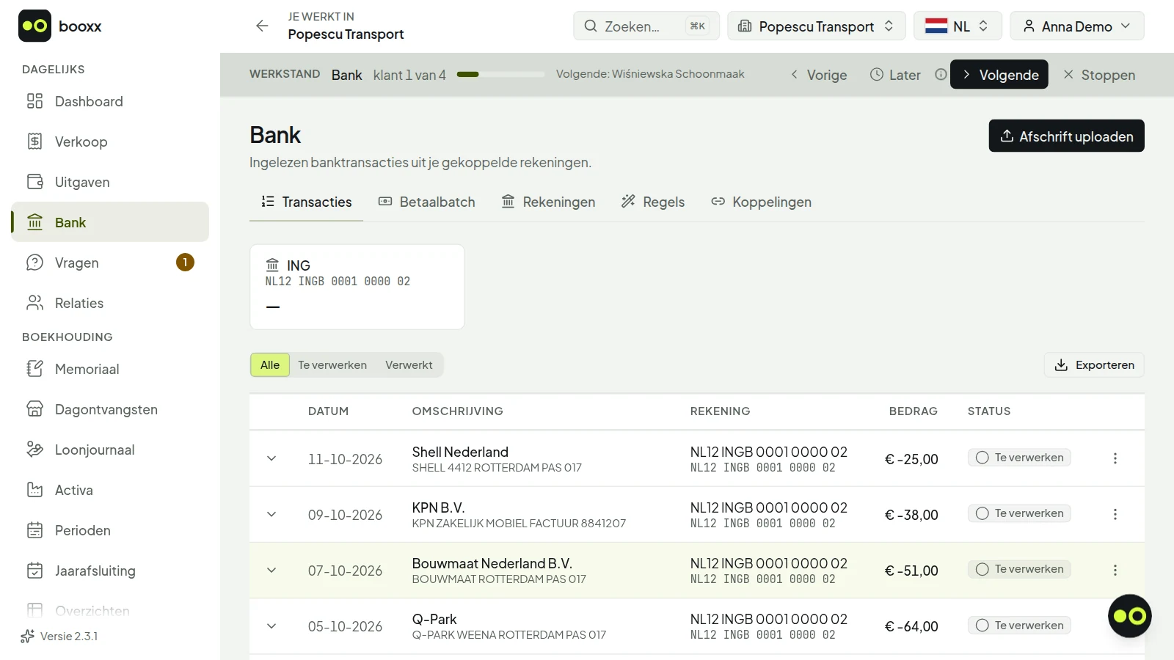
Task: Expand the Shell Nederland transaction row
Action: point(271,458)
